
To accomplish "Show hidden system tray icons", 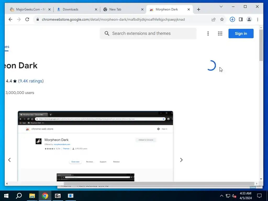I will point(221,196).
